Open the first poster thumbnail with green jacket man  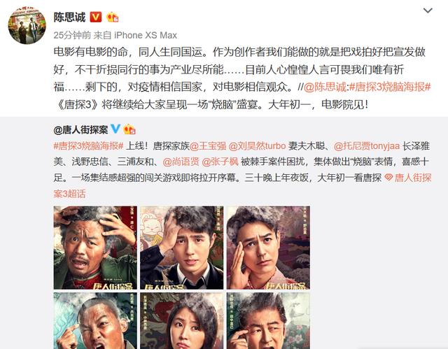coord(95,248)
